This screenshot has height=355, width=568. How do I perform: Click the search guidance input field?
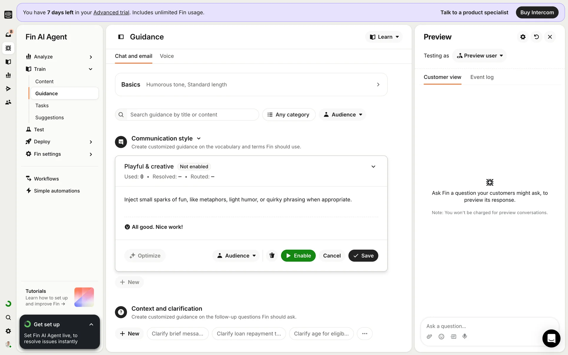pyautogui.click(x=192, y=114)
